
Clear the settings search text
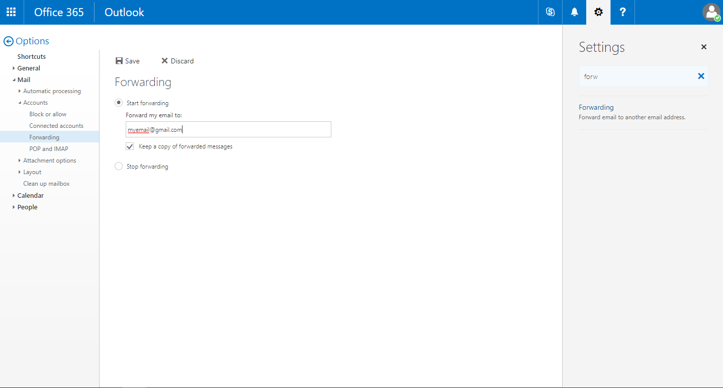point(701,76)
